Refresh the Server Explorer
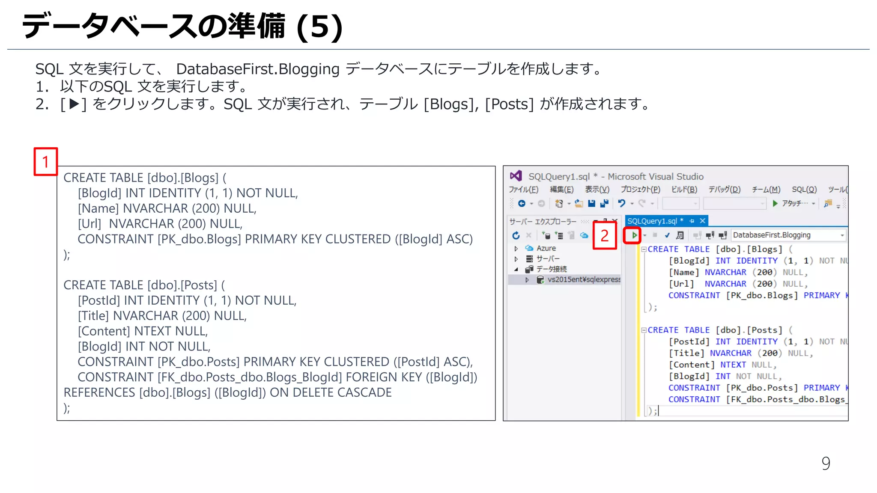The width and height of the screenshot is (877, 493). pos(516,235)
